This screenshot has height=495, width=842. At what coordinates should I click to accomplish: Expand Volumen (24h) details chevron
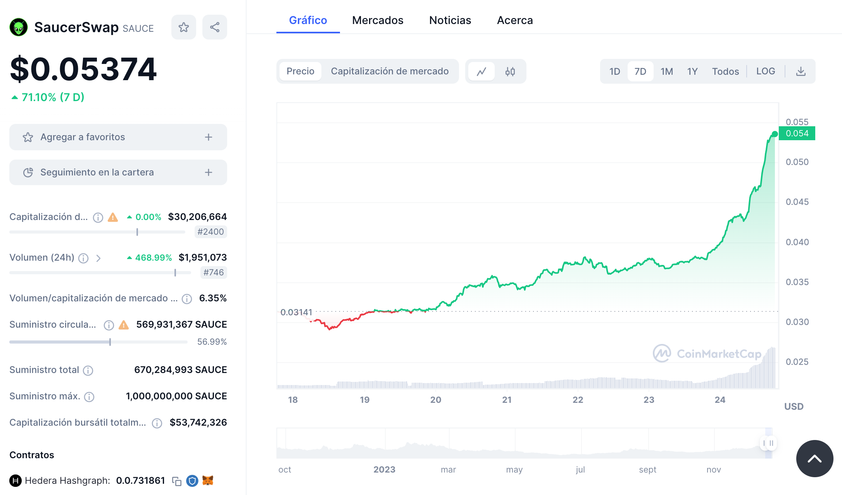[x=98, y=258]
